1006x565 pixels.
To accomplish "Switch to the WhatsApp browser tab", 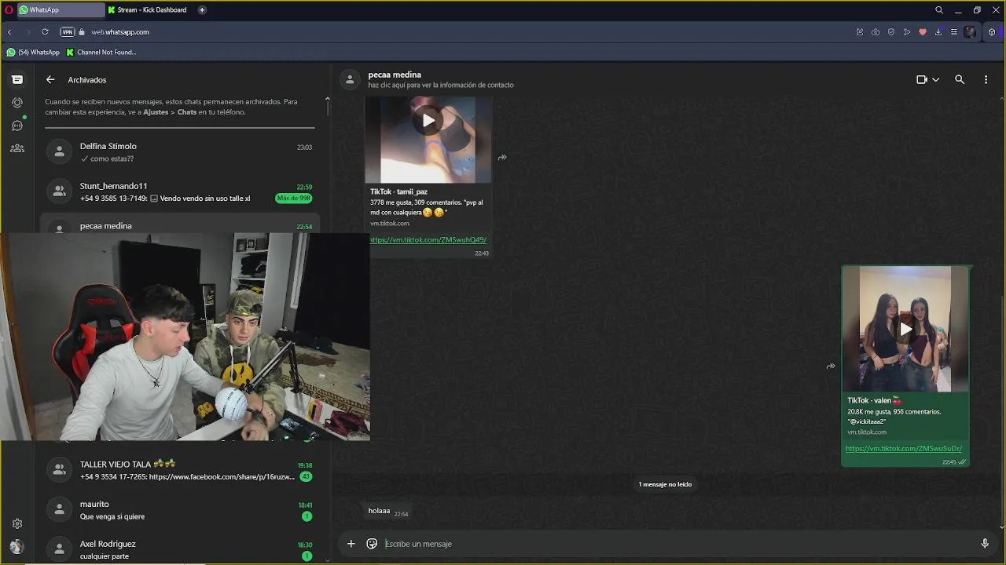I will point(61,10).
